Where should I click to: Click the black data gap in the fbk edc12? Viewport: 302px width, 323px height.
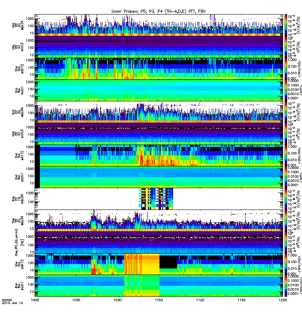coord(168,262)
